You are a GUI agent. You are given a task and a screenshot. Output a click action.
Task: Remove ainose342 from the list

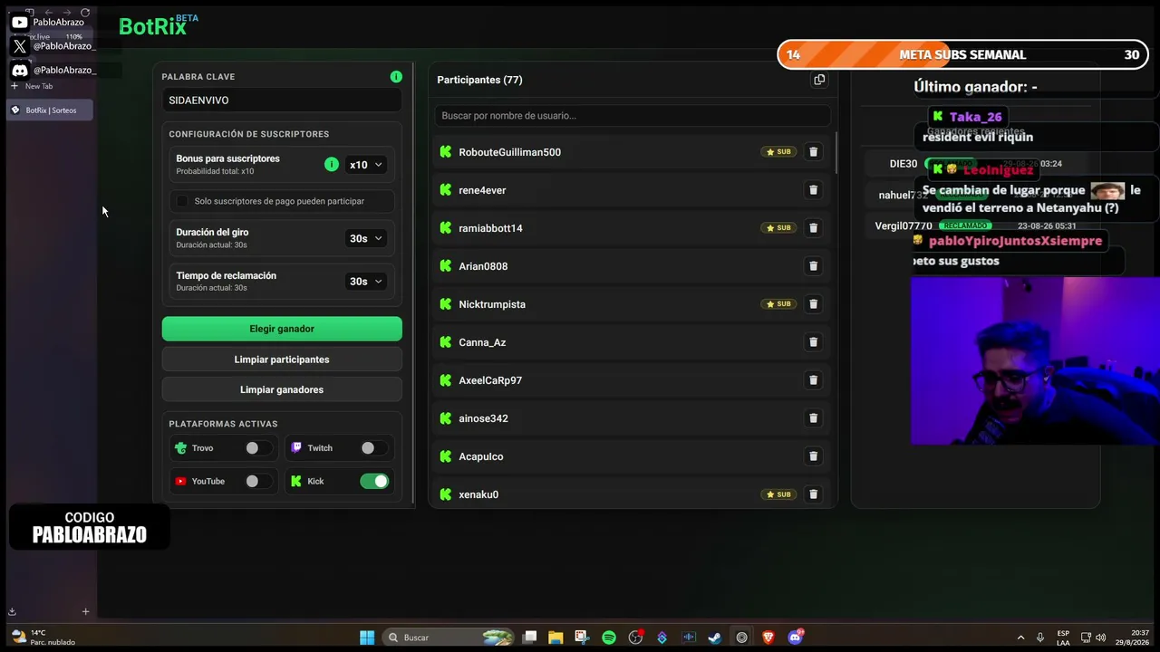[x=813, y=418]
